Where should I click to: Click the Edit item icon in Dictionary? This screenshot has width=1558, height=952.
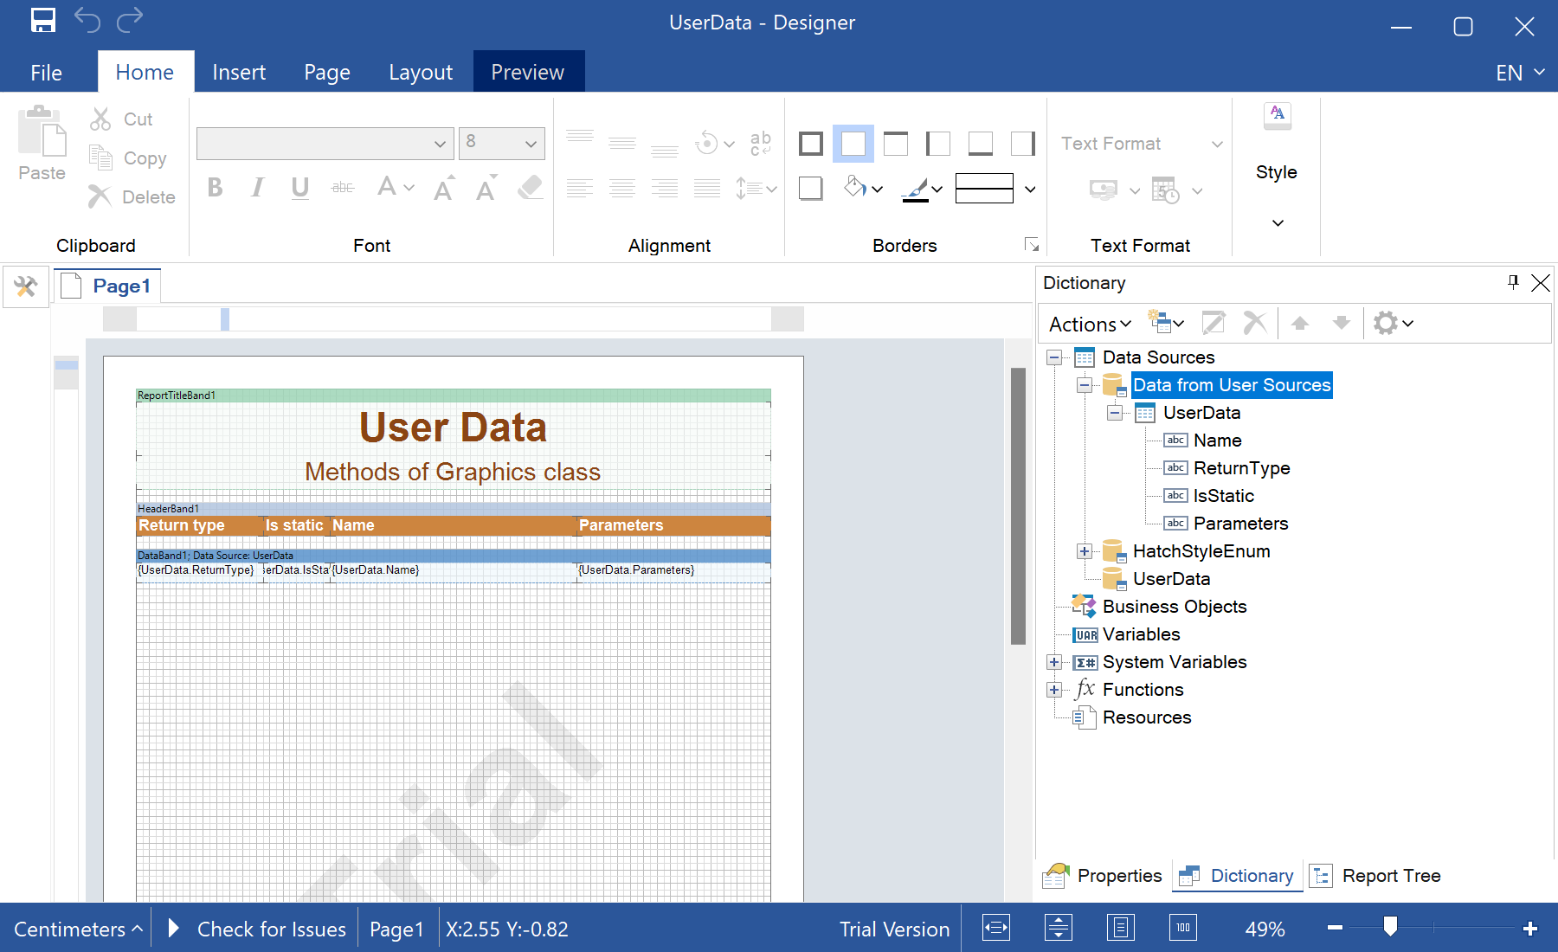click(x=1214, y=323)
